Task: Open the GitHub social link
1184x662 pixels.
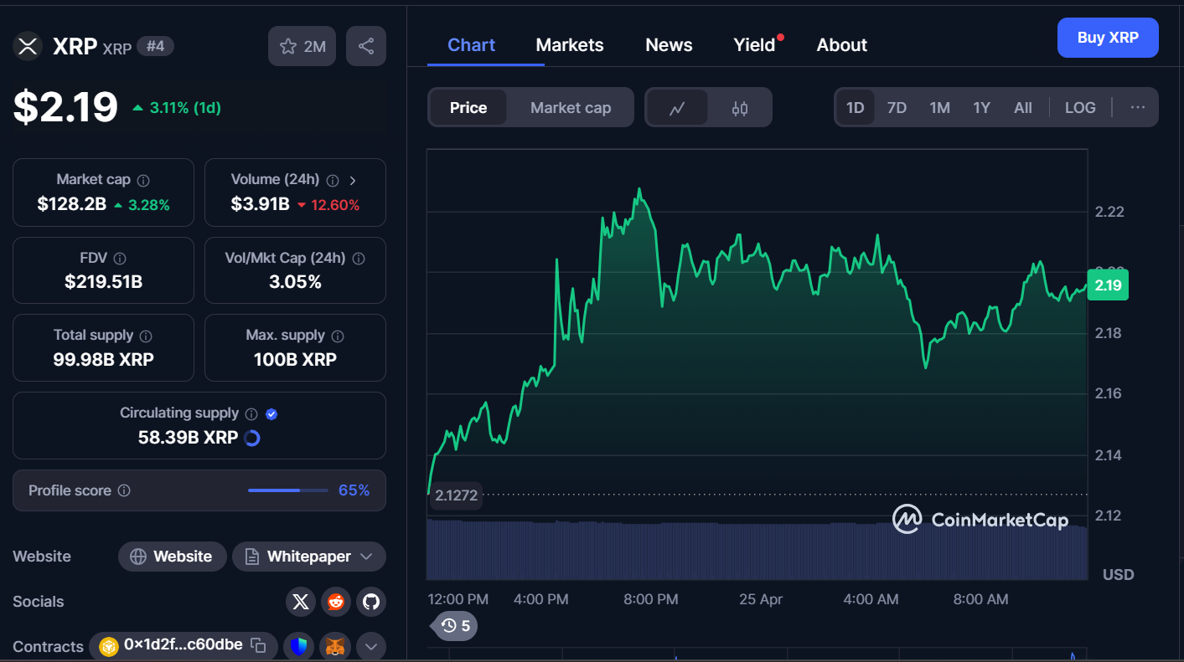Action: [x=371, y=601]
